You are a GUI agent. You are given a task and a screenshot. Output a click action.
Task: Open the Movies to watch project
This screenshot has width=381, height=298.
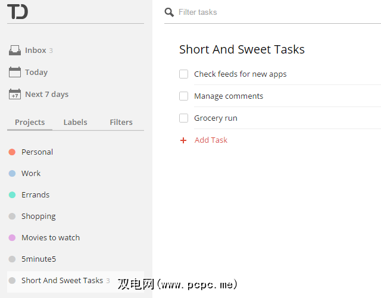[x=51, y=238]
